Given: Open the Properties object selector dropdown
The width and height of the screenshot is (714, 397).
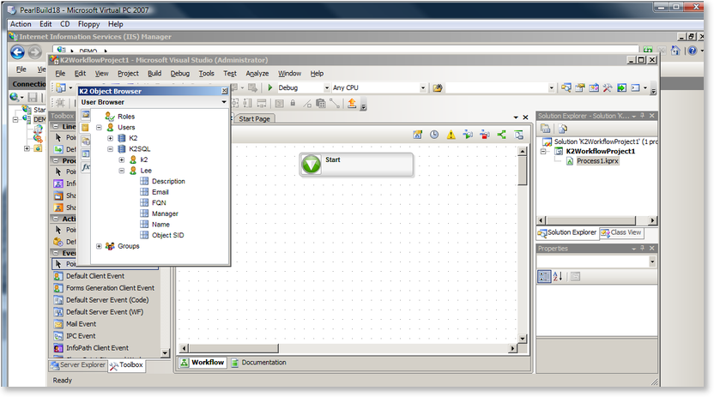Looking at the screenshot, I should coord(652,262).
